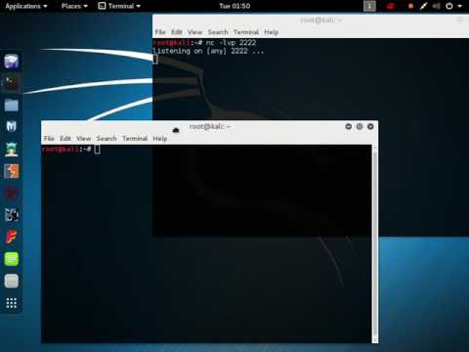Launch the BeEF cow icon in dock
Screen dimensions: 469x352
tap(12, 215)
